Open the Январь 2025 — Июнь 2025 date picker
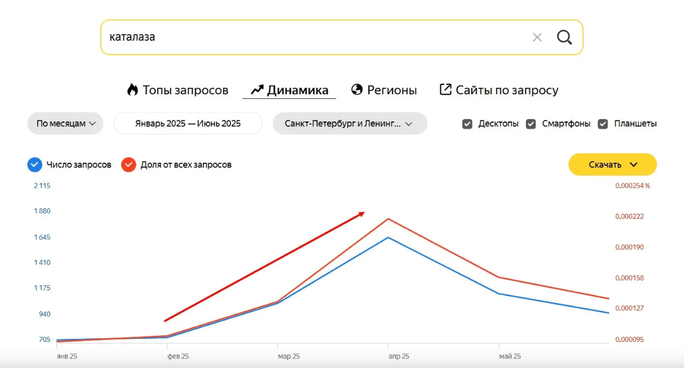The height and width of the screenshot is (368, 684). [x=188, y=123]
